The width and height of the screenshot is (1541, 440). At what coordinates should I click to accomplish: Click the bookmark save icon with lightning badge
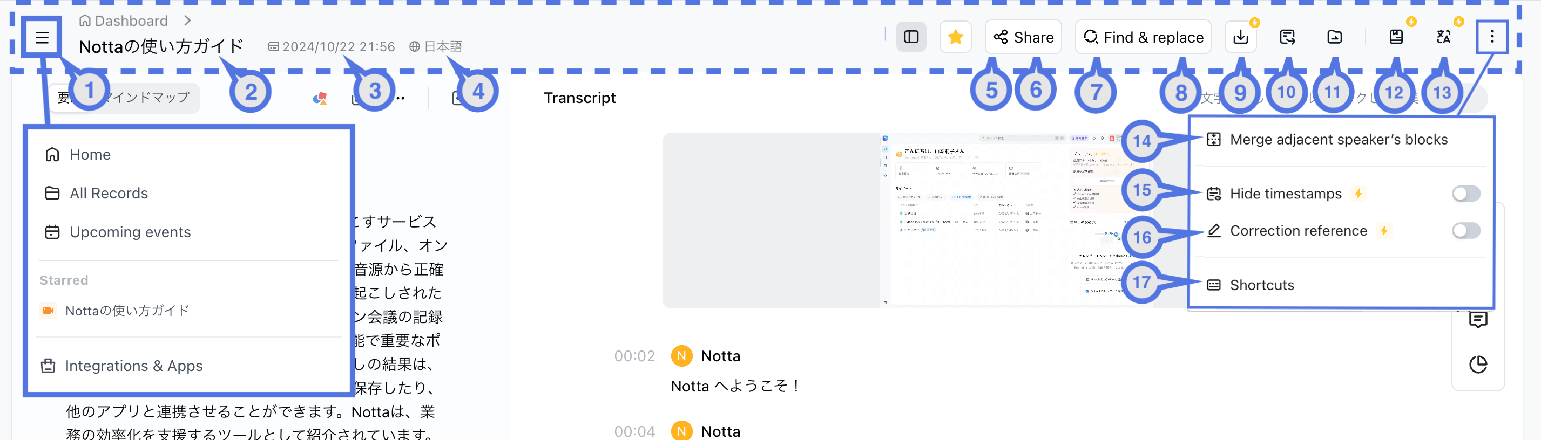[x=1396, y=37]
